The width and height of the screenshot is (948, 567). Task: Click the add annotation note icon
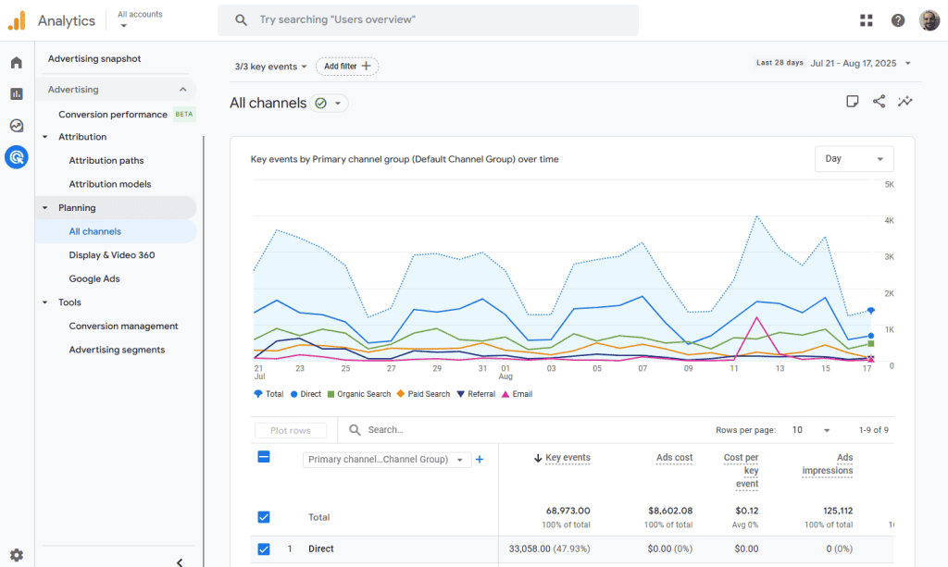853,102
